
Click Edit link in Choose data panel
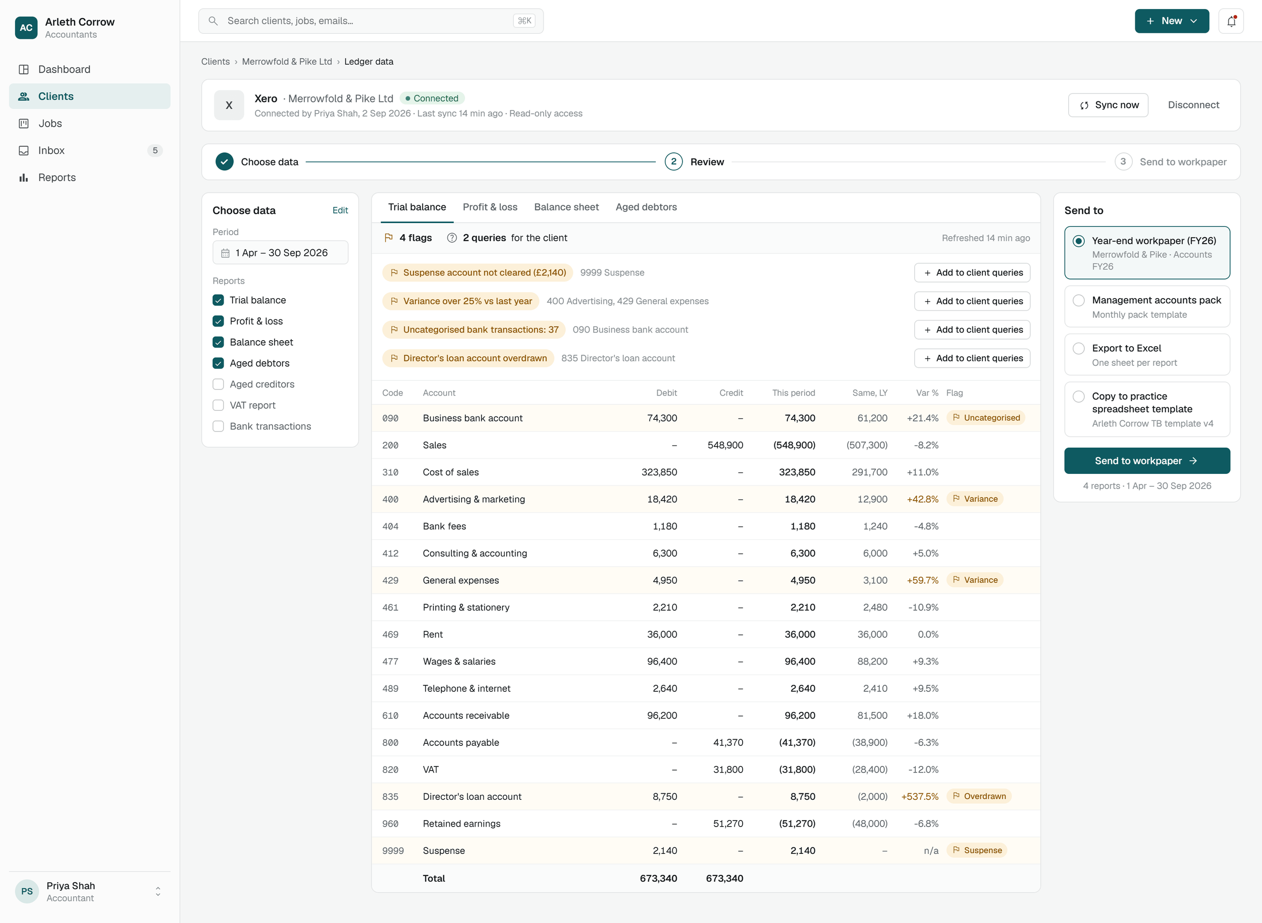(x=340, y=210)
